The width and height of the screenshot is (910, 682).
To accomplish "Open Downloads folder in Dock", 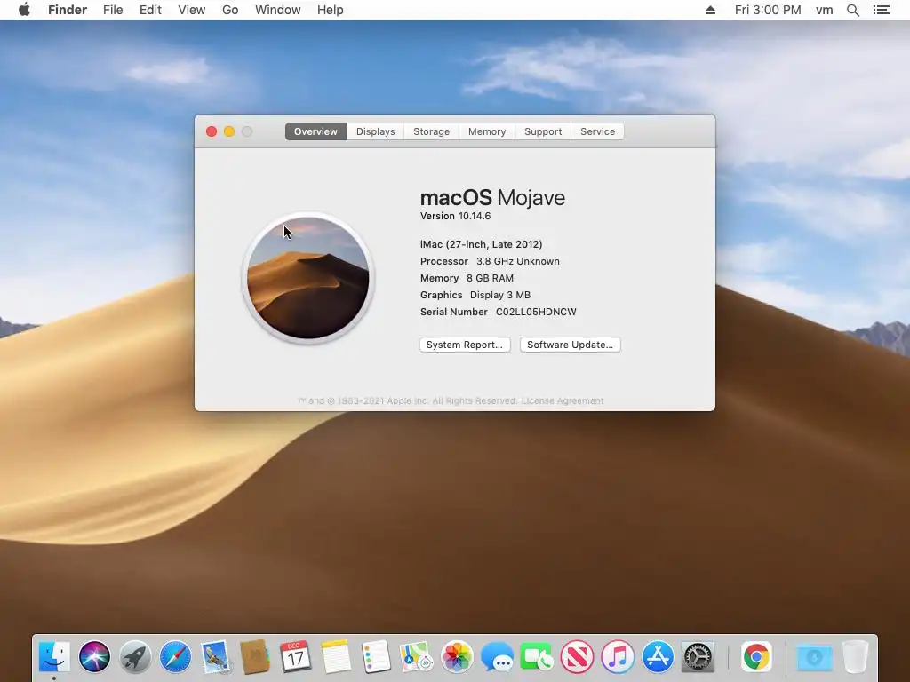I will click(814, 657).
